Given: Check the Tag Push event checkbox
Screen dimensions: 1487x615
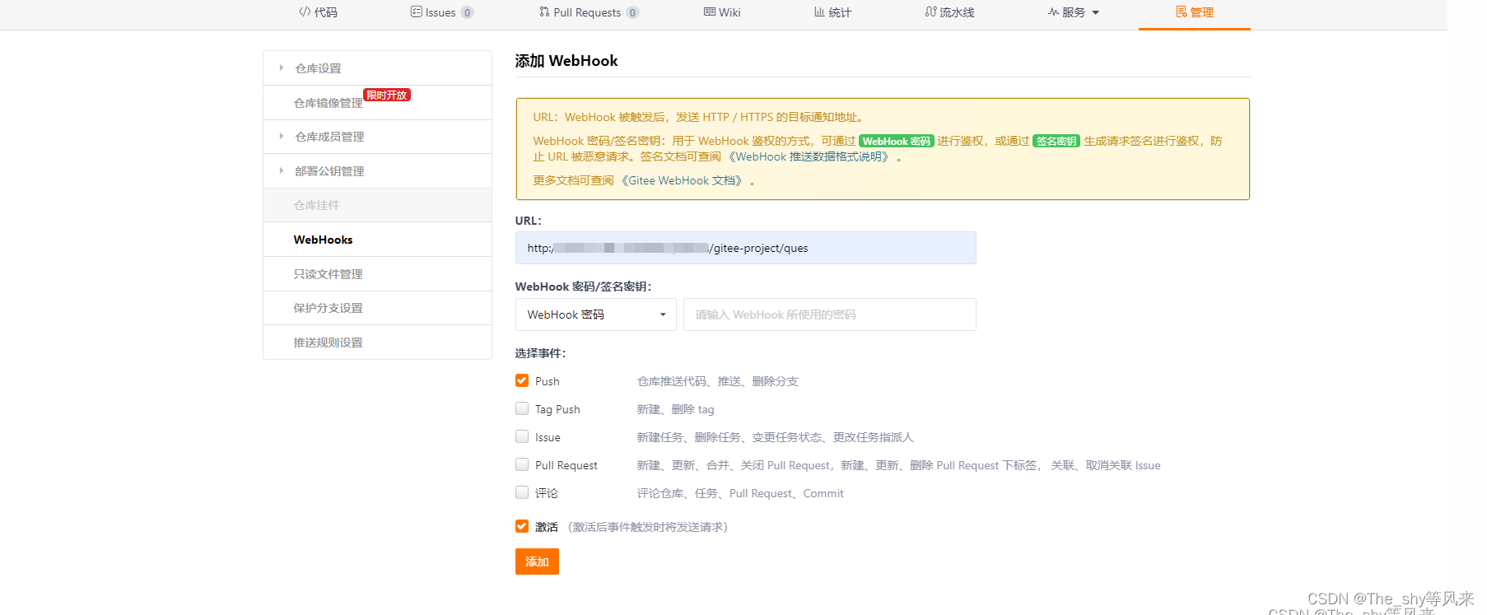Looking at the screenshot, I should 522,408.
